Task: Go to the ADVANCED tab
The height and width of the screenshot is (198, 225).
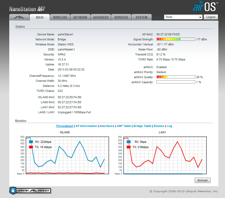Action: click(x=101, y=17)
